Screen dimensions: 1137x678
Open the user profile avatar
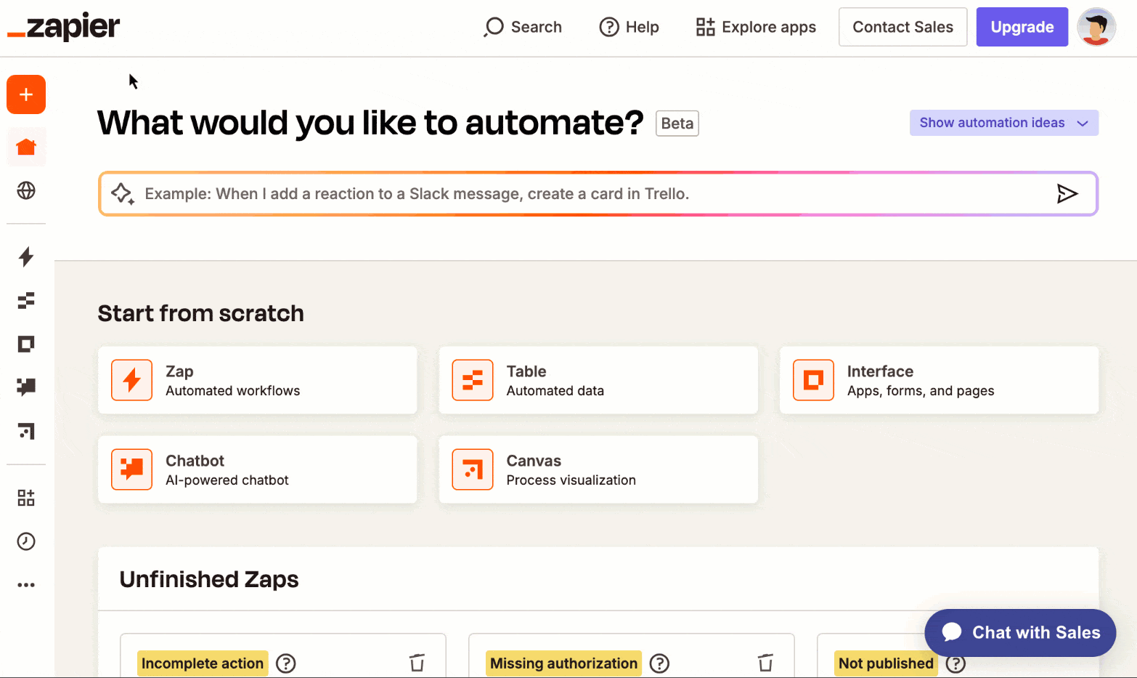coord(1096,27)
